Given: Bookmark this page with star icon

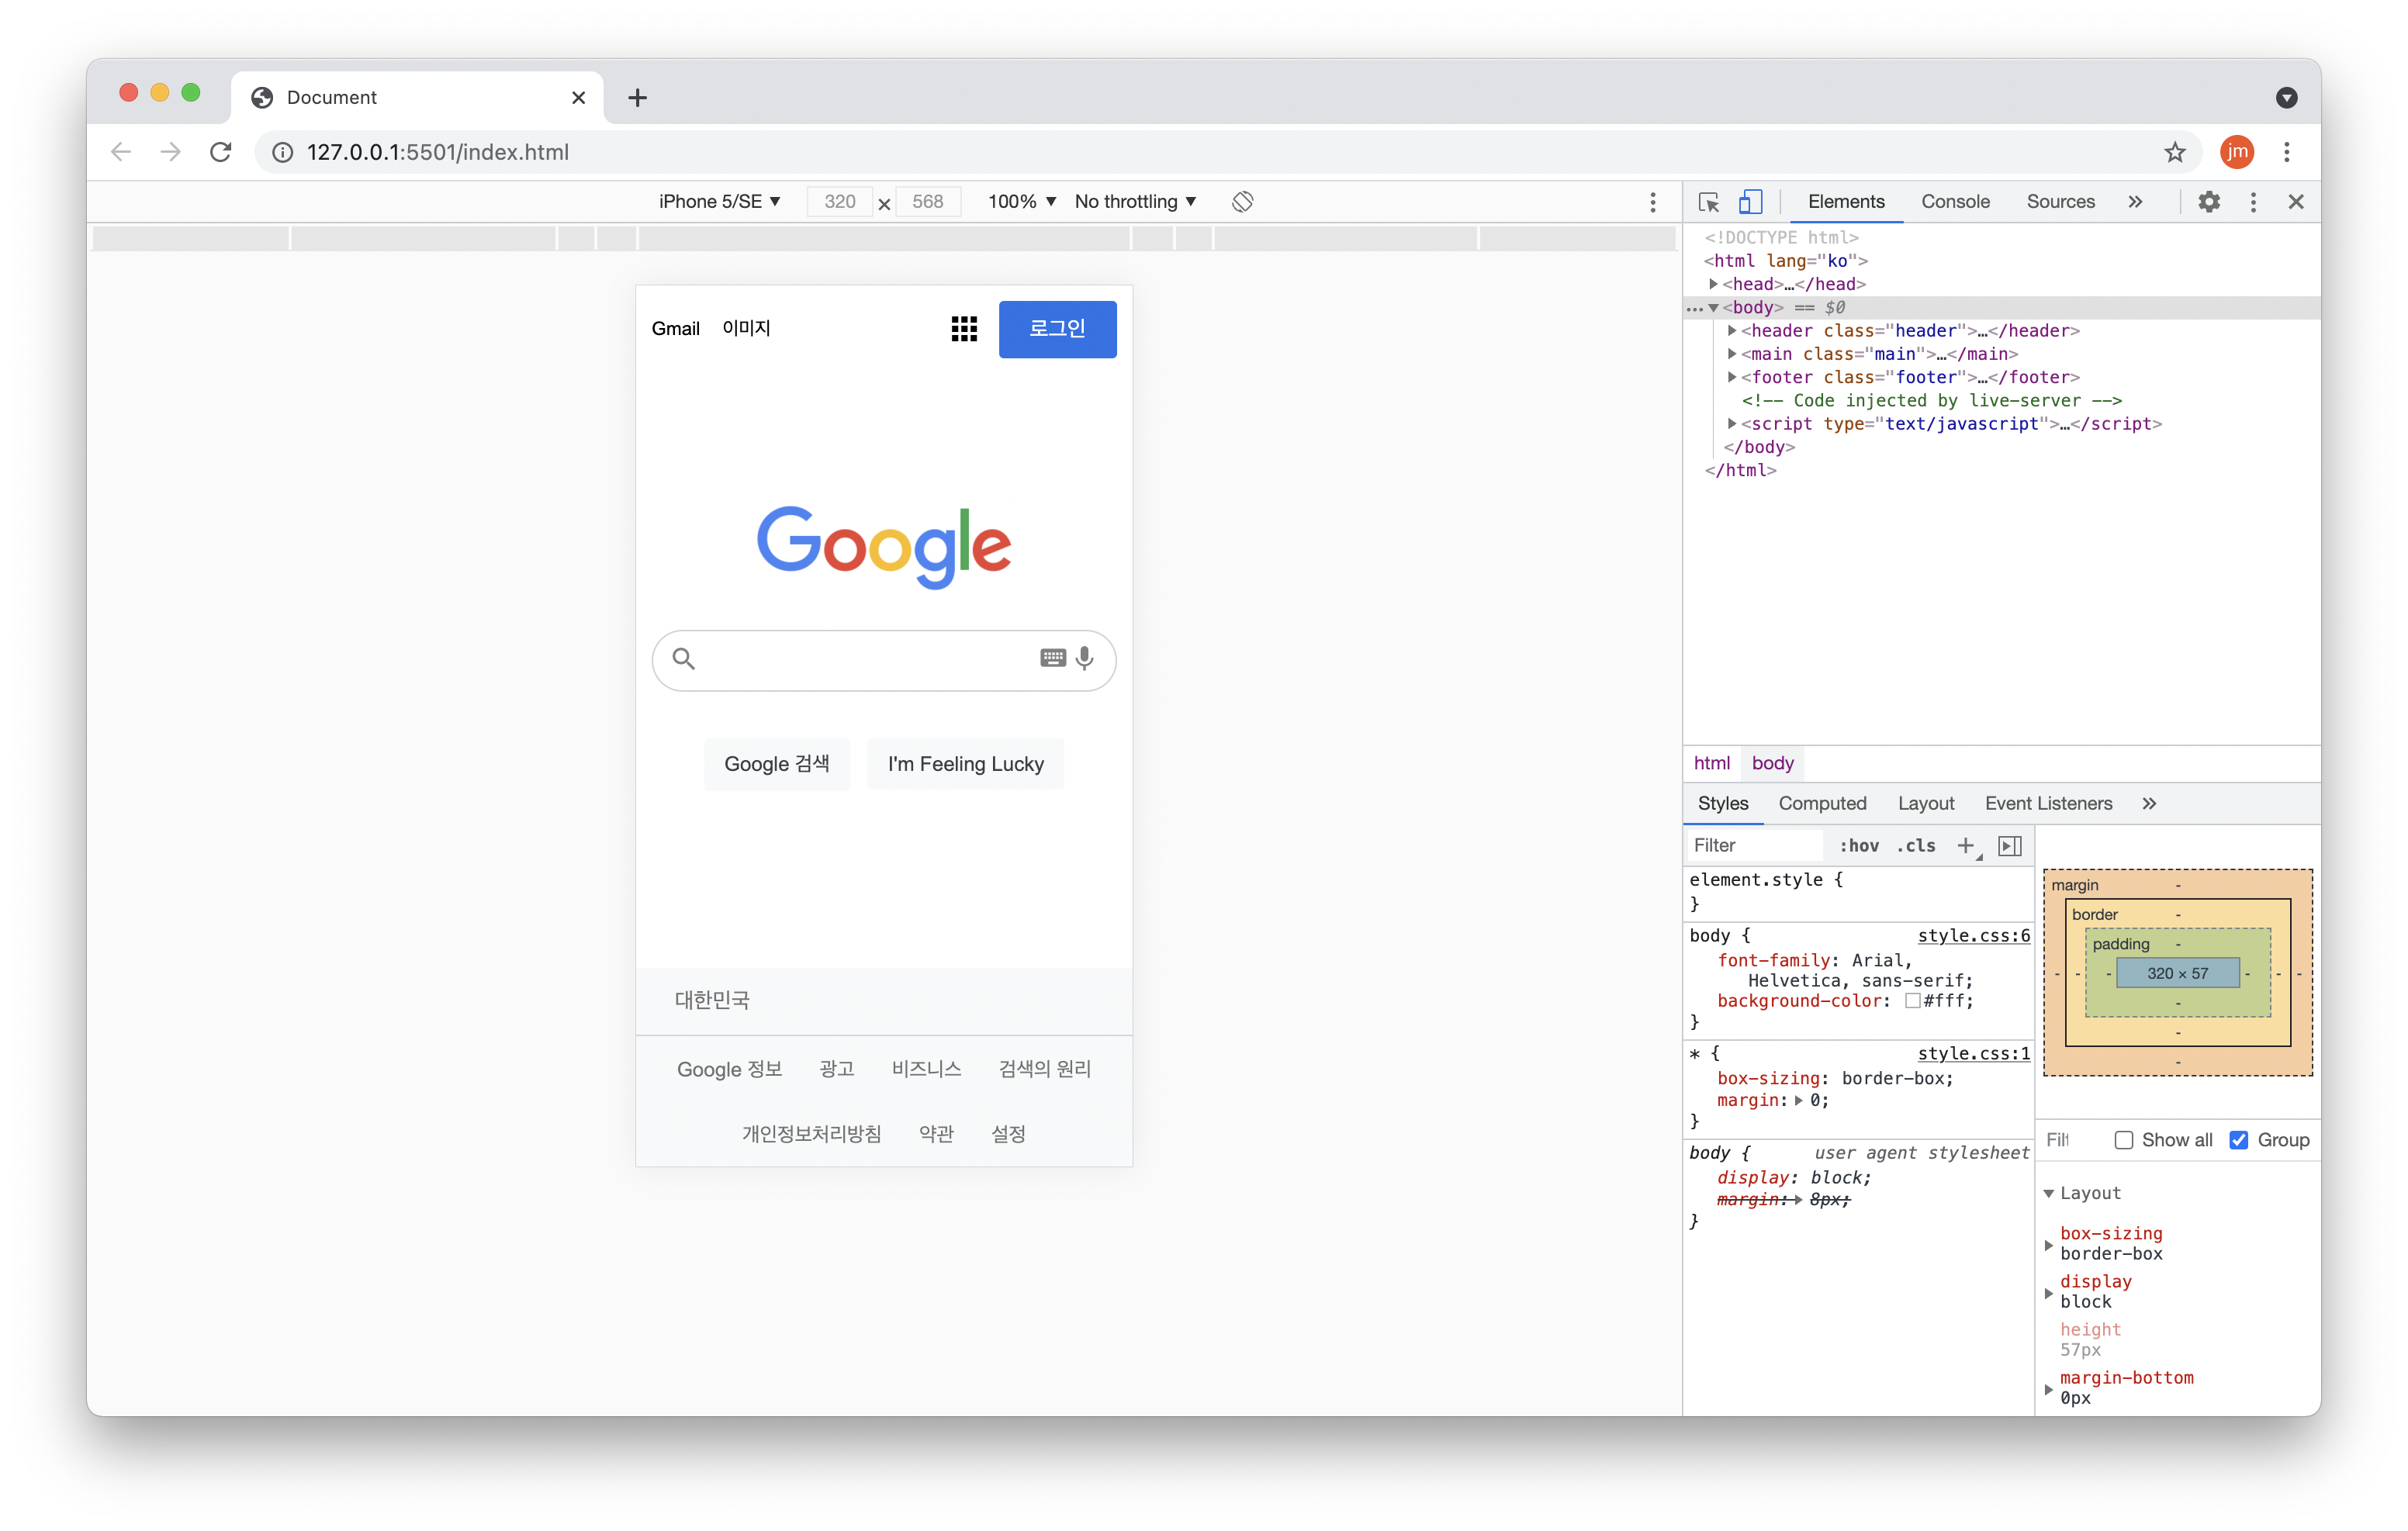Looking at the screenshot, I should (x=2175, y=152).
